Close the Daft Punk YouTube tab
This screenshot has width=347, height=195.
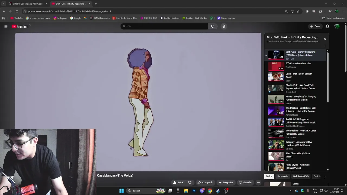click(89, 4)
